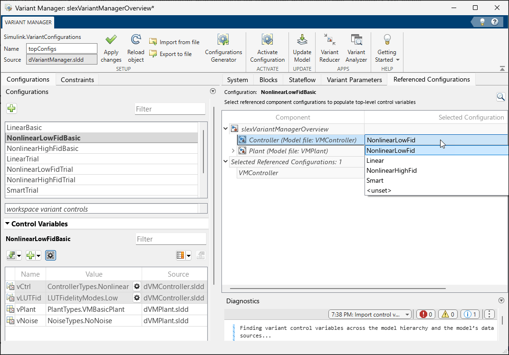This screenshot has width=509, height=355.
Task: Click Activate Configuration
Action: point(267,48)
